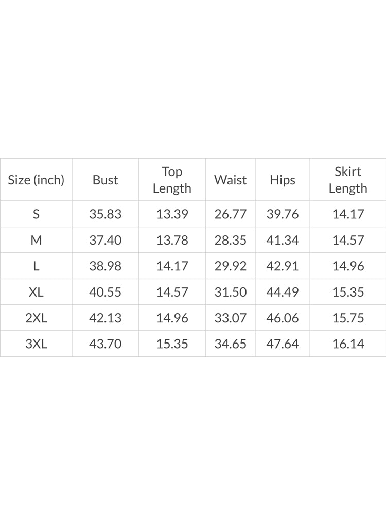Click the Hips column header
This screenshot has height=515, width=386.
tap(283, 180)
